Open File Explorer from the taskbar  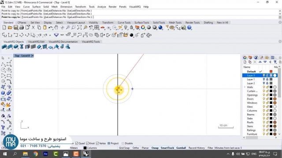[x=26, y=154]
